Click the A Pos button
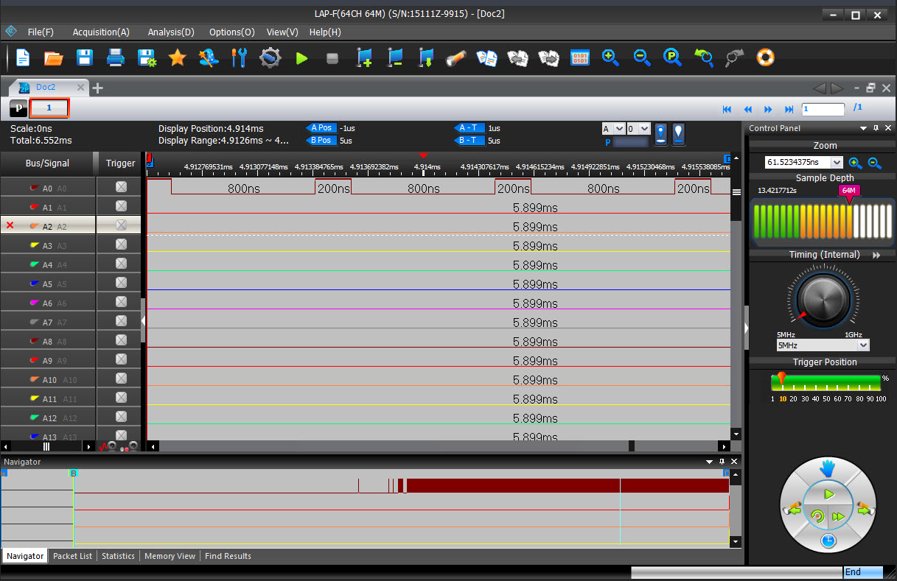 [x=321, y=128]
